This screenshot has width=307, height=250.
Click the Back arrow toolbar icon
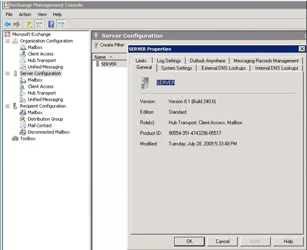(8, 25)
